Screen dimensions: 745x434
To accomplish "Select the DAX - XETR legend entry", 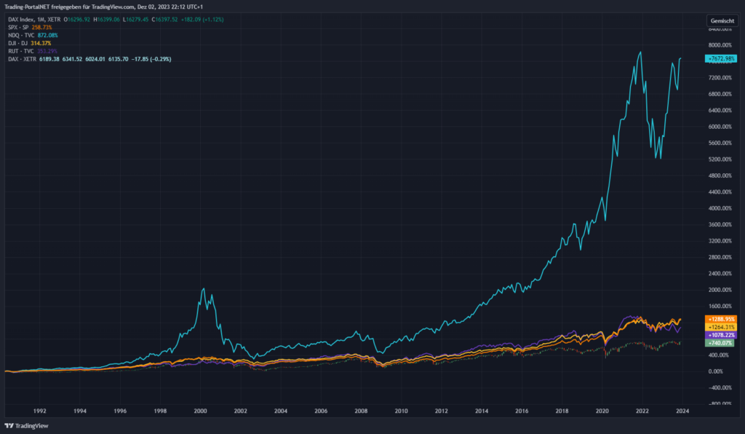I will [20, 59].
